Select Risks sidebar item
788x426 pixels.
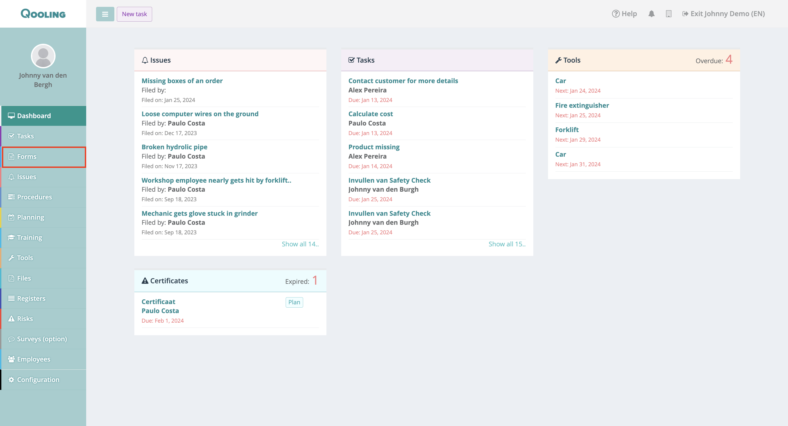click(25, 319)
